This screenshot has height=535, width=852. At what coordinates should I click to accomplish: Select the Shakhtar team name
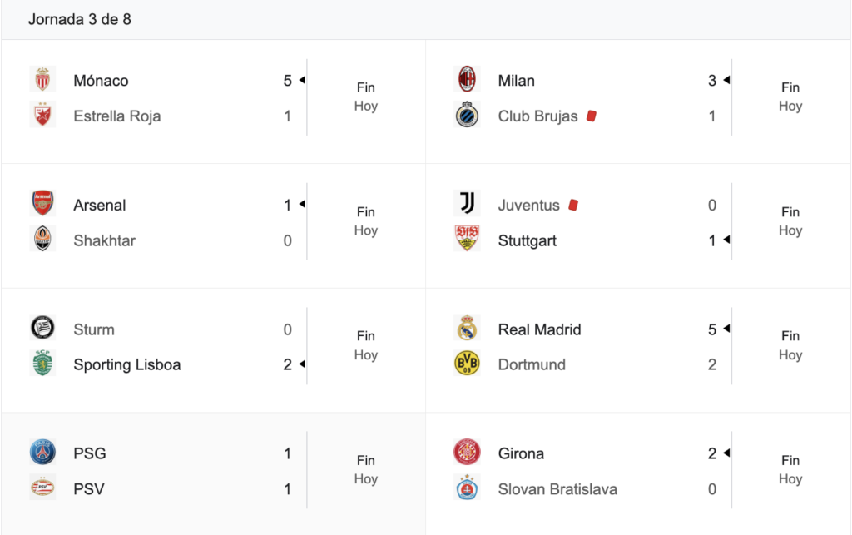(104, 240)
